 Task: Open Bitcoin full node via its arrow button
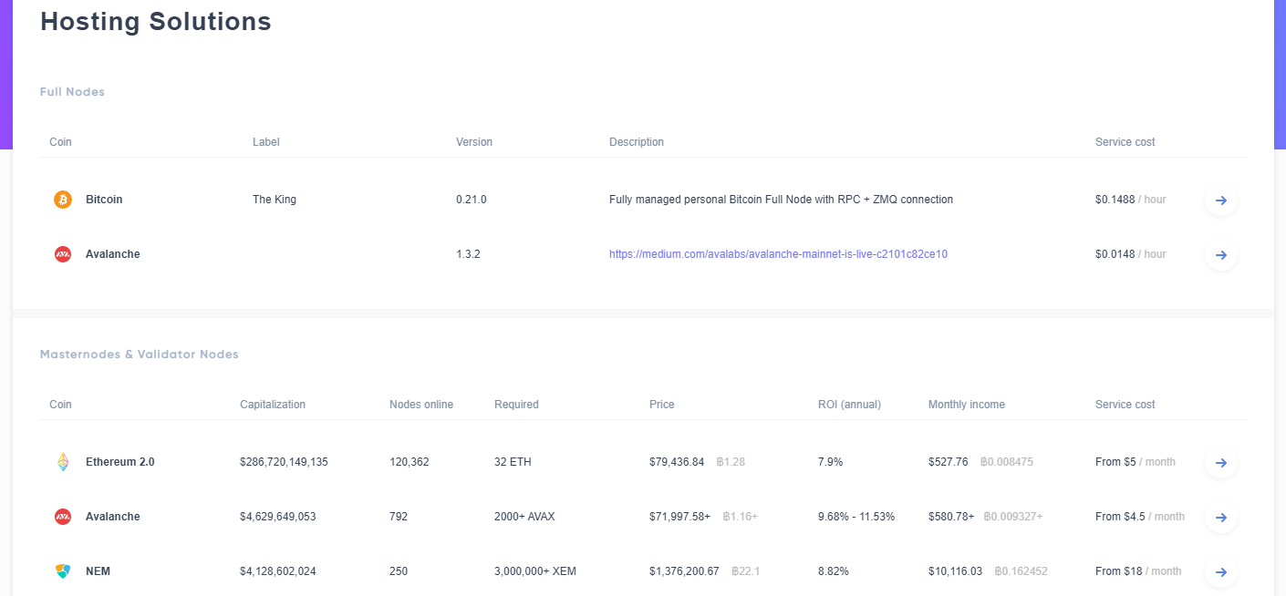tap(1221, 200)
